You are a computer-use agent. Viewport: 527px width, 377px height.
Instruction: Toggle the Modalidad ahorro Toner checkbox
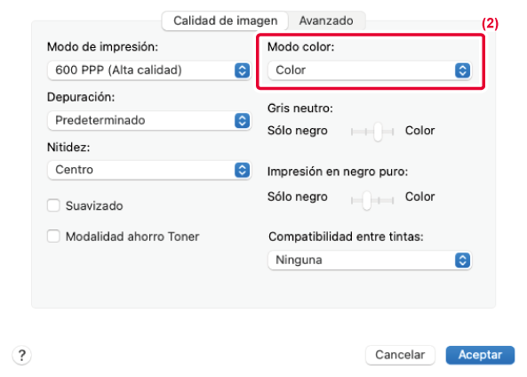[53, 237]
